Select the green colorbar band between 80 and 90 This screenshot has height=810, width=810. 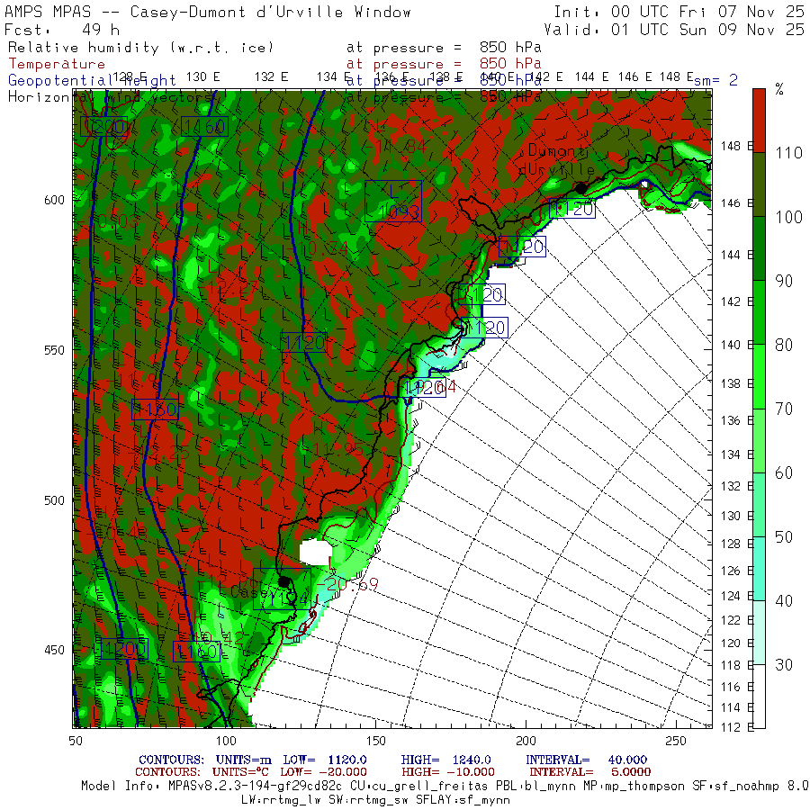coord(759,312)
